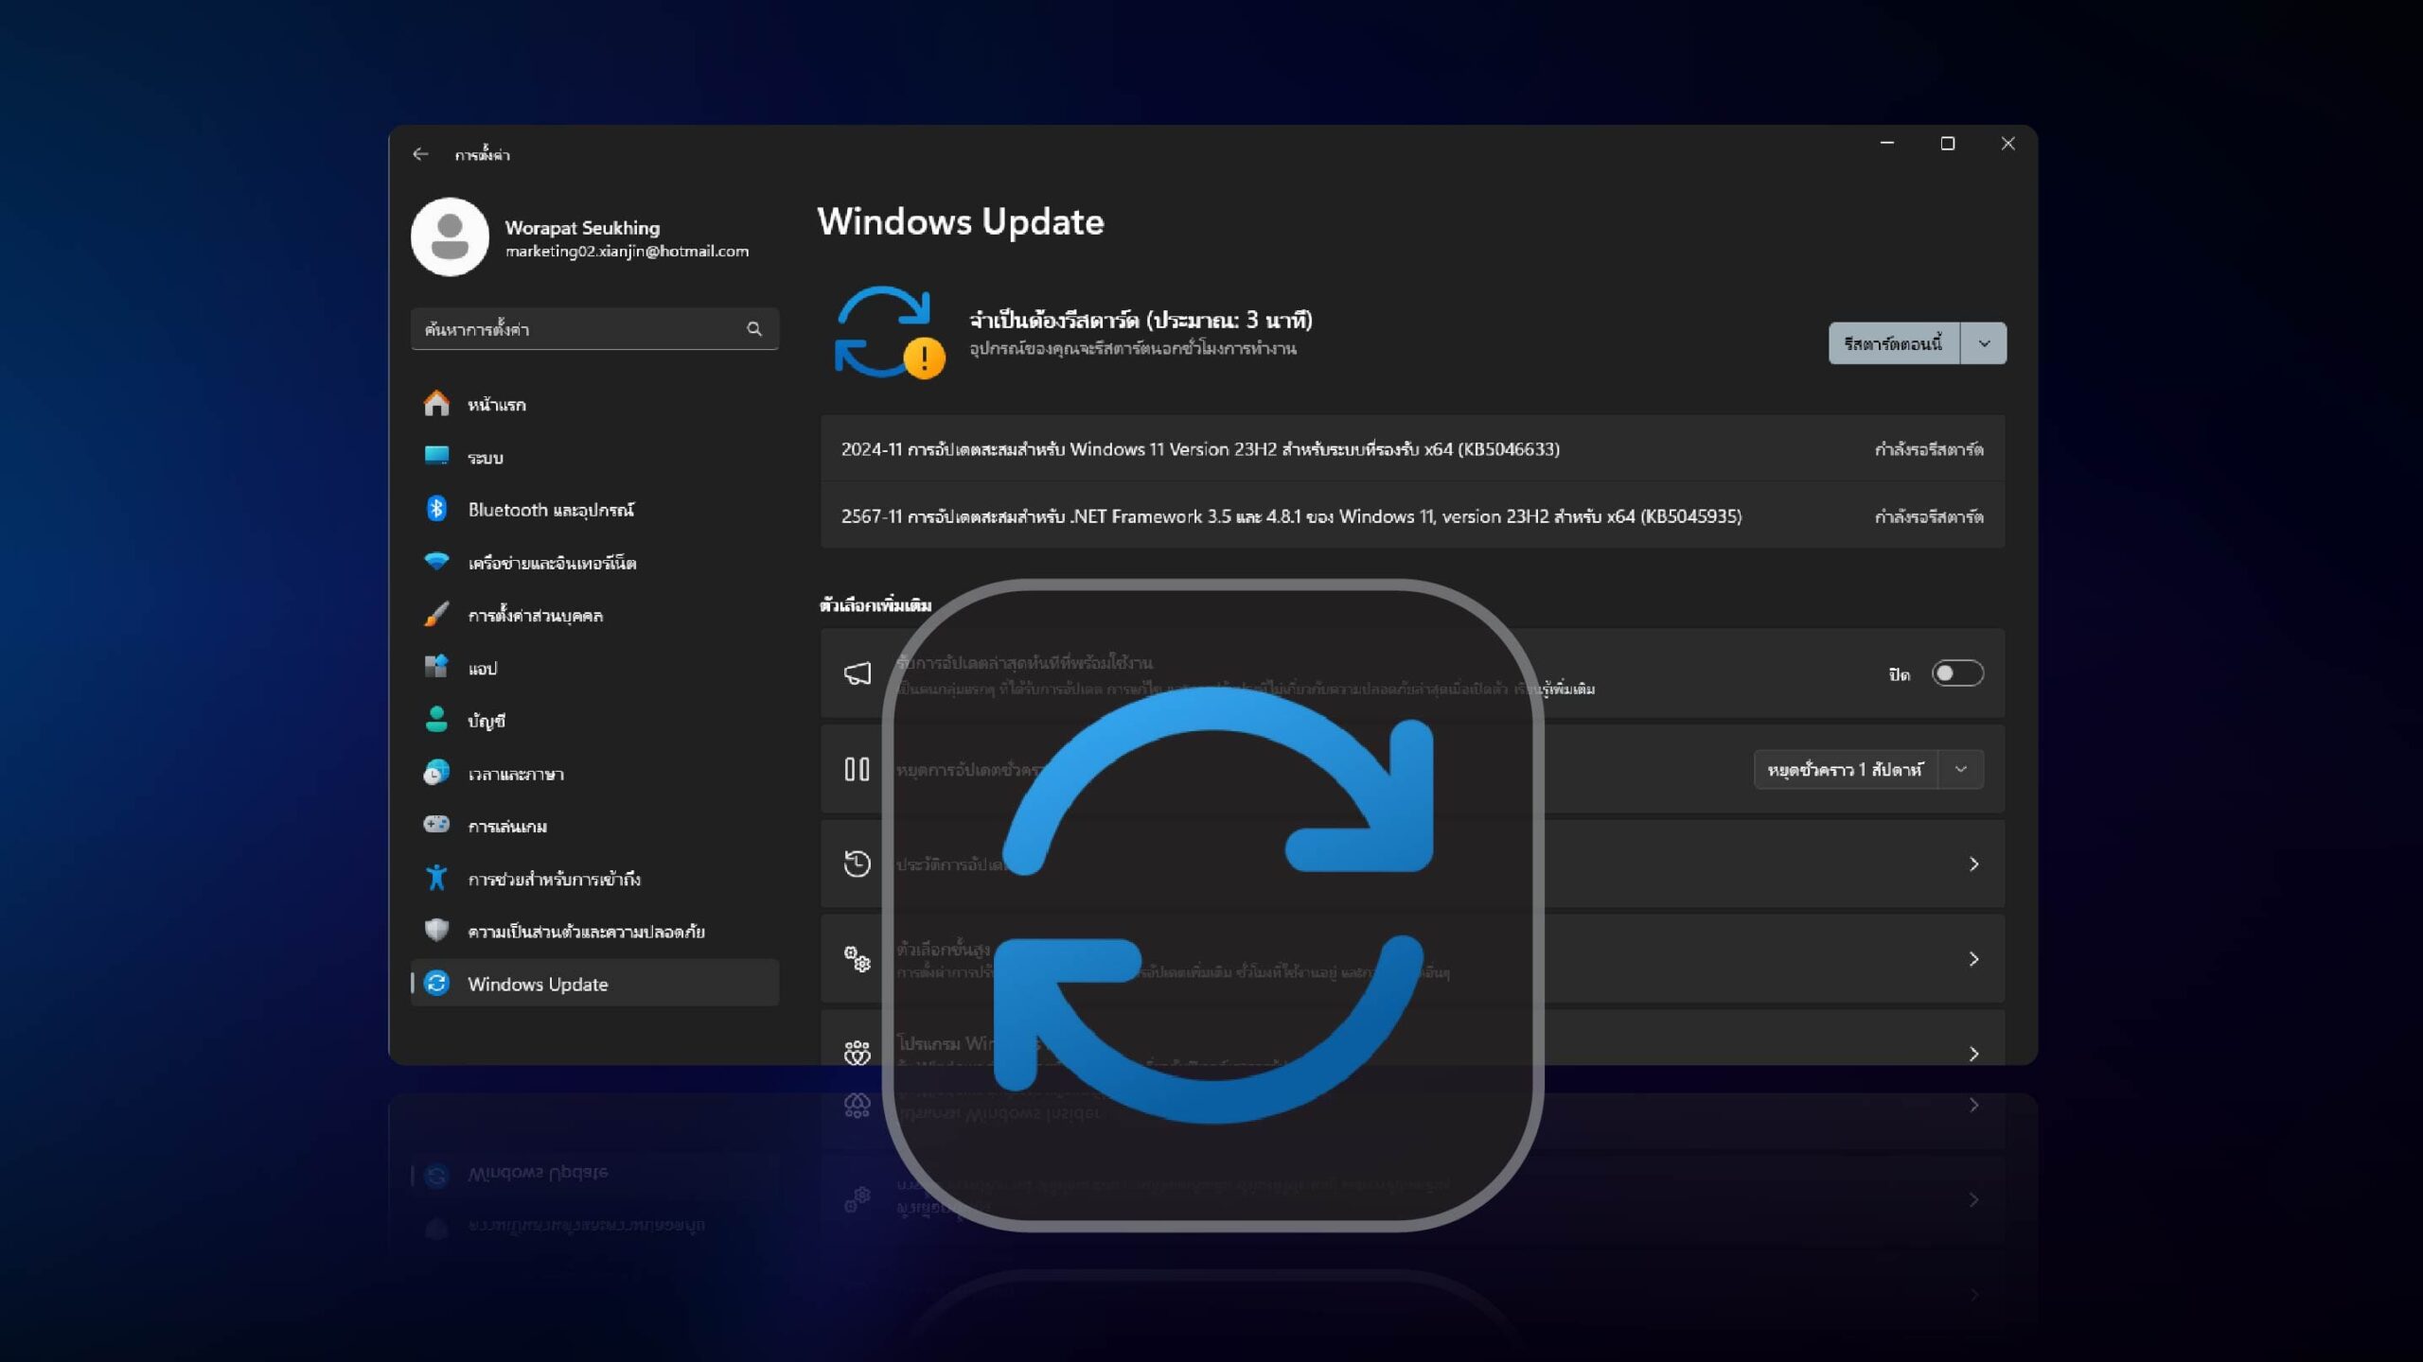Image resolution: width=2423 pixels, height=1362 pixels.
Task: Open แอป (Apps) settings
Action: coord(594,668)
